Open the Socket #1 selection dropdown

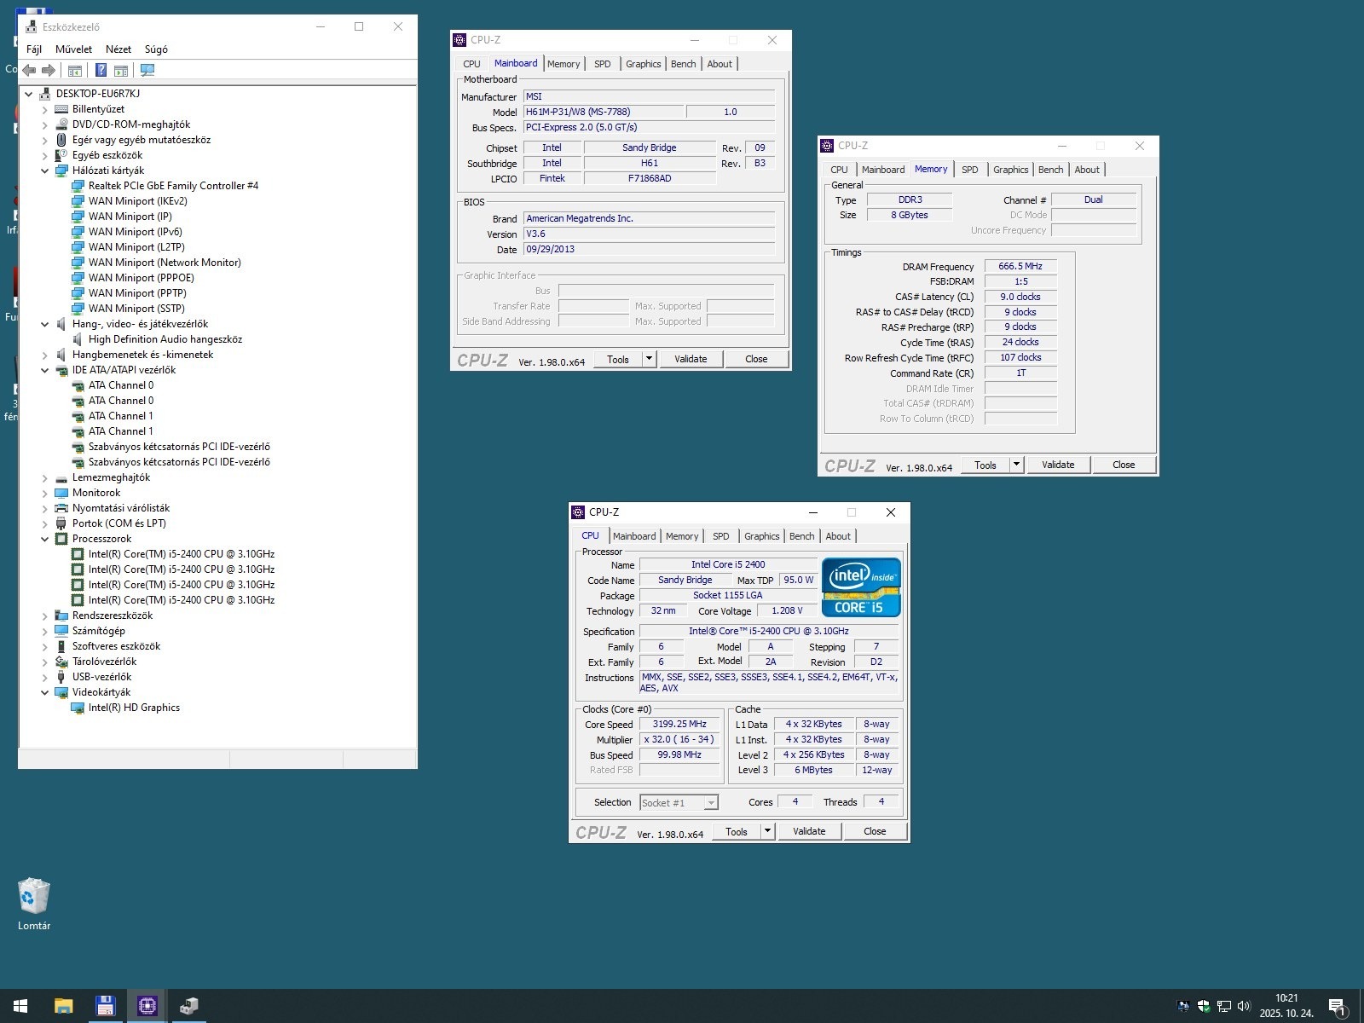(x=711, y=803)
